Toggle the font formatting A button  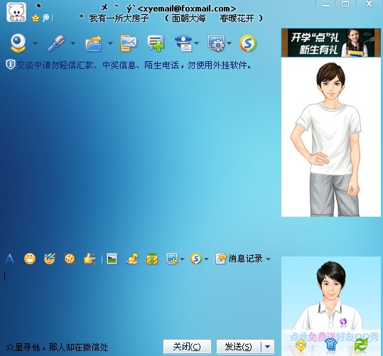click(9, 259)
